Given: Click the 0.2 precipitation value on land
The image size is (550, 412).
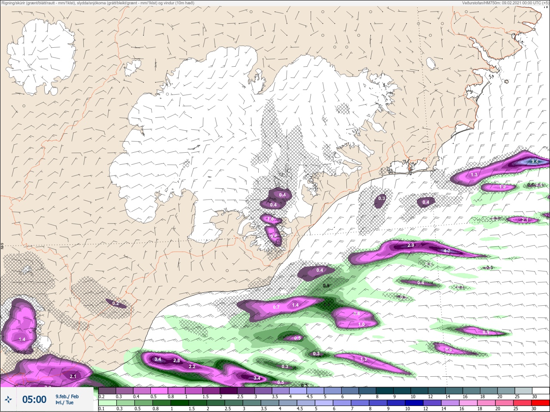Looking at the screenshot, I should pyautogui.click(x=115, y=303).
